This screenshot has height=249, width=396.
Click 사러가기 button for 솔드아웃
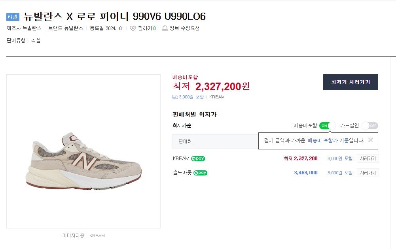[368, 173]
